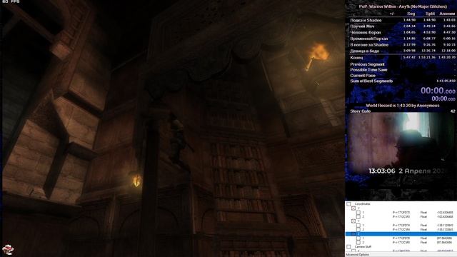Click the Story Gate count 42
This screenshot has height=257, width=457.
point(453,111)
